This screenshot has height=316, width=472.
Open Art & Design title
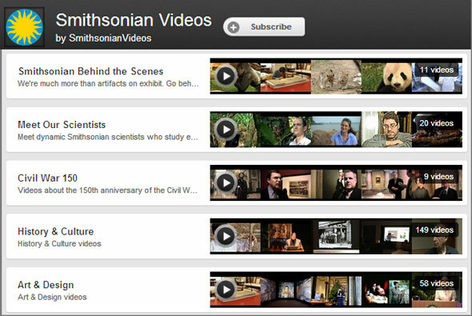pyautogui.click(x=46, y=285)
